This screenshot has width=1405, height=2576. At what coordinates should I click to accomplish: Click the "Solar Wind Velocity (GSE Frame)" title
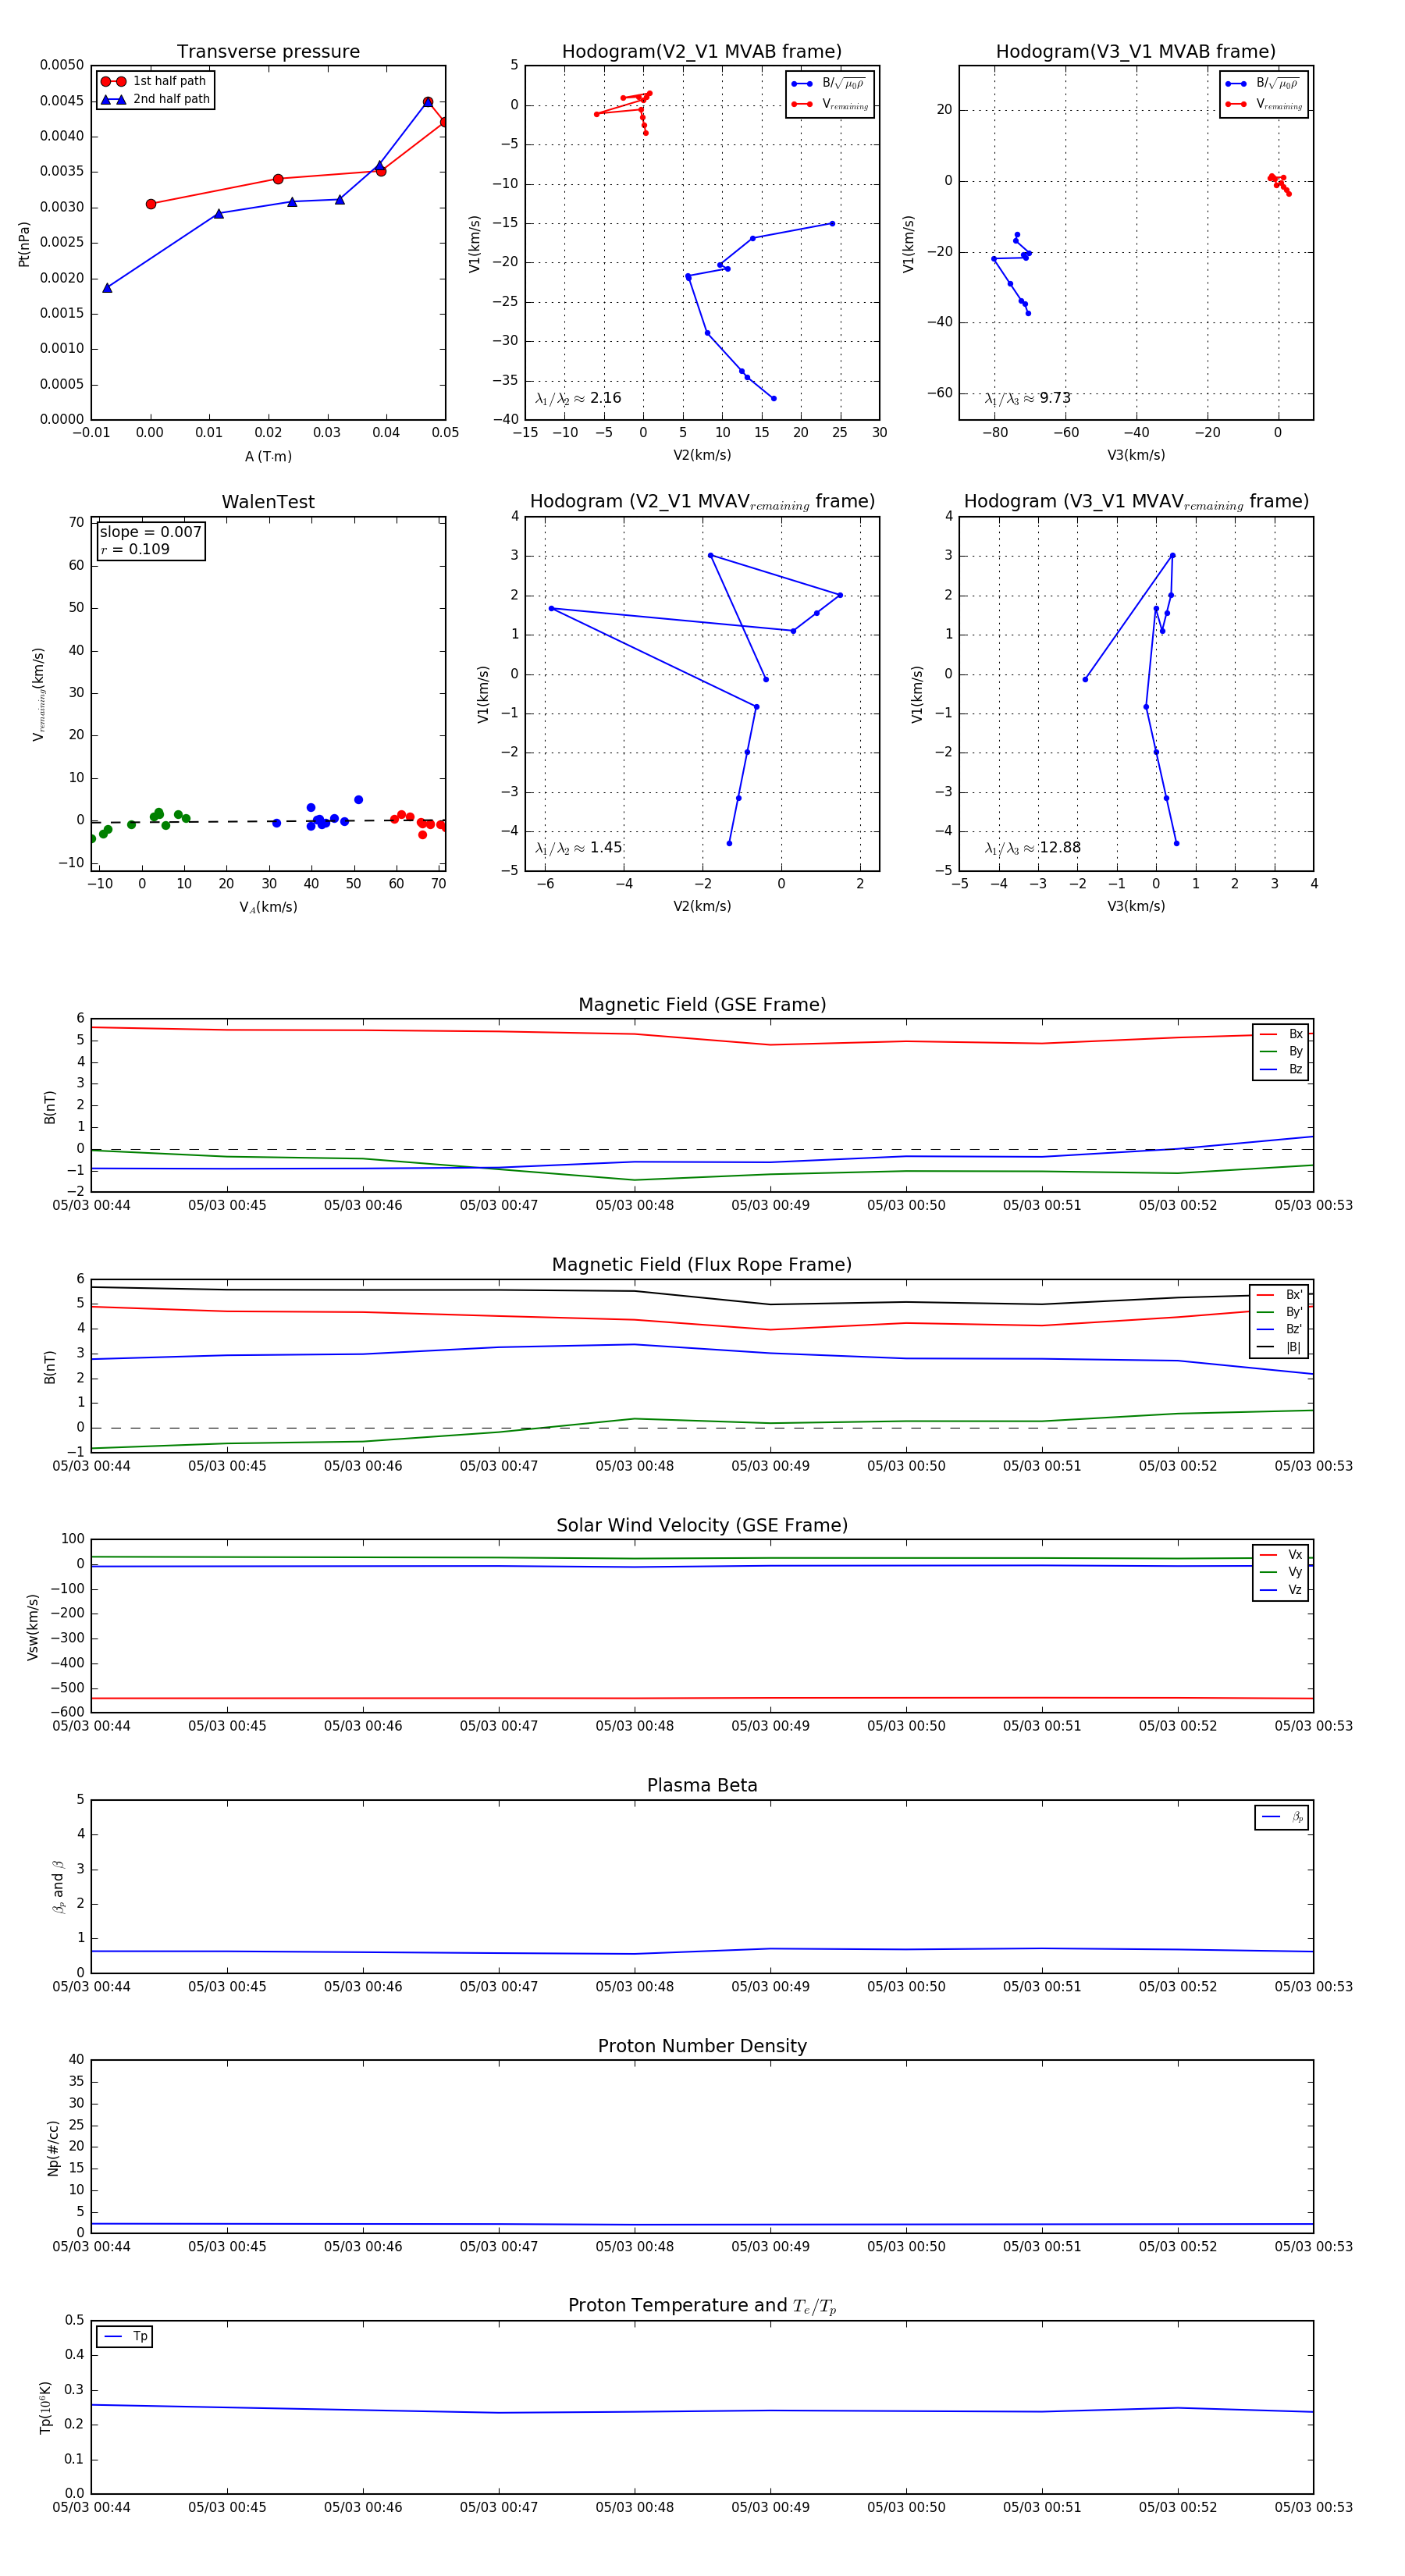tap(702, 1525)
